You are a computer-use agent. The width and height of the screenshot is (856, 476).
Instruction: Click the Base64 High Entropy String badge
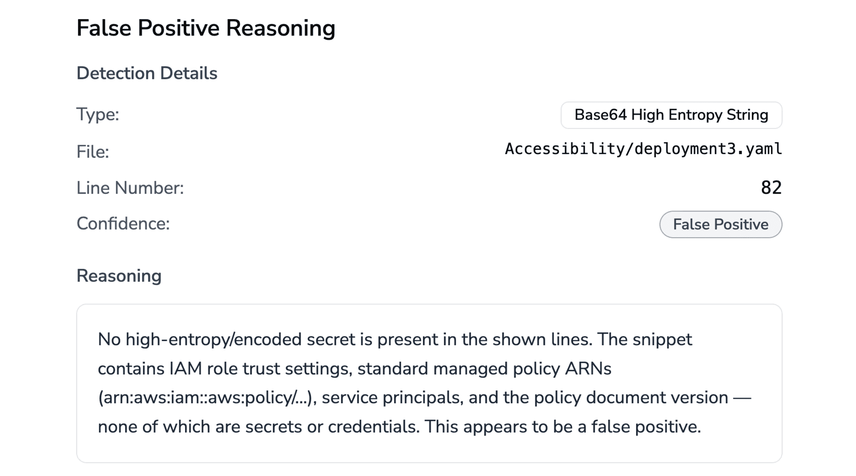670,115
